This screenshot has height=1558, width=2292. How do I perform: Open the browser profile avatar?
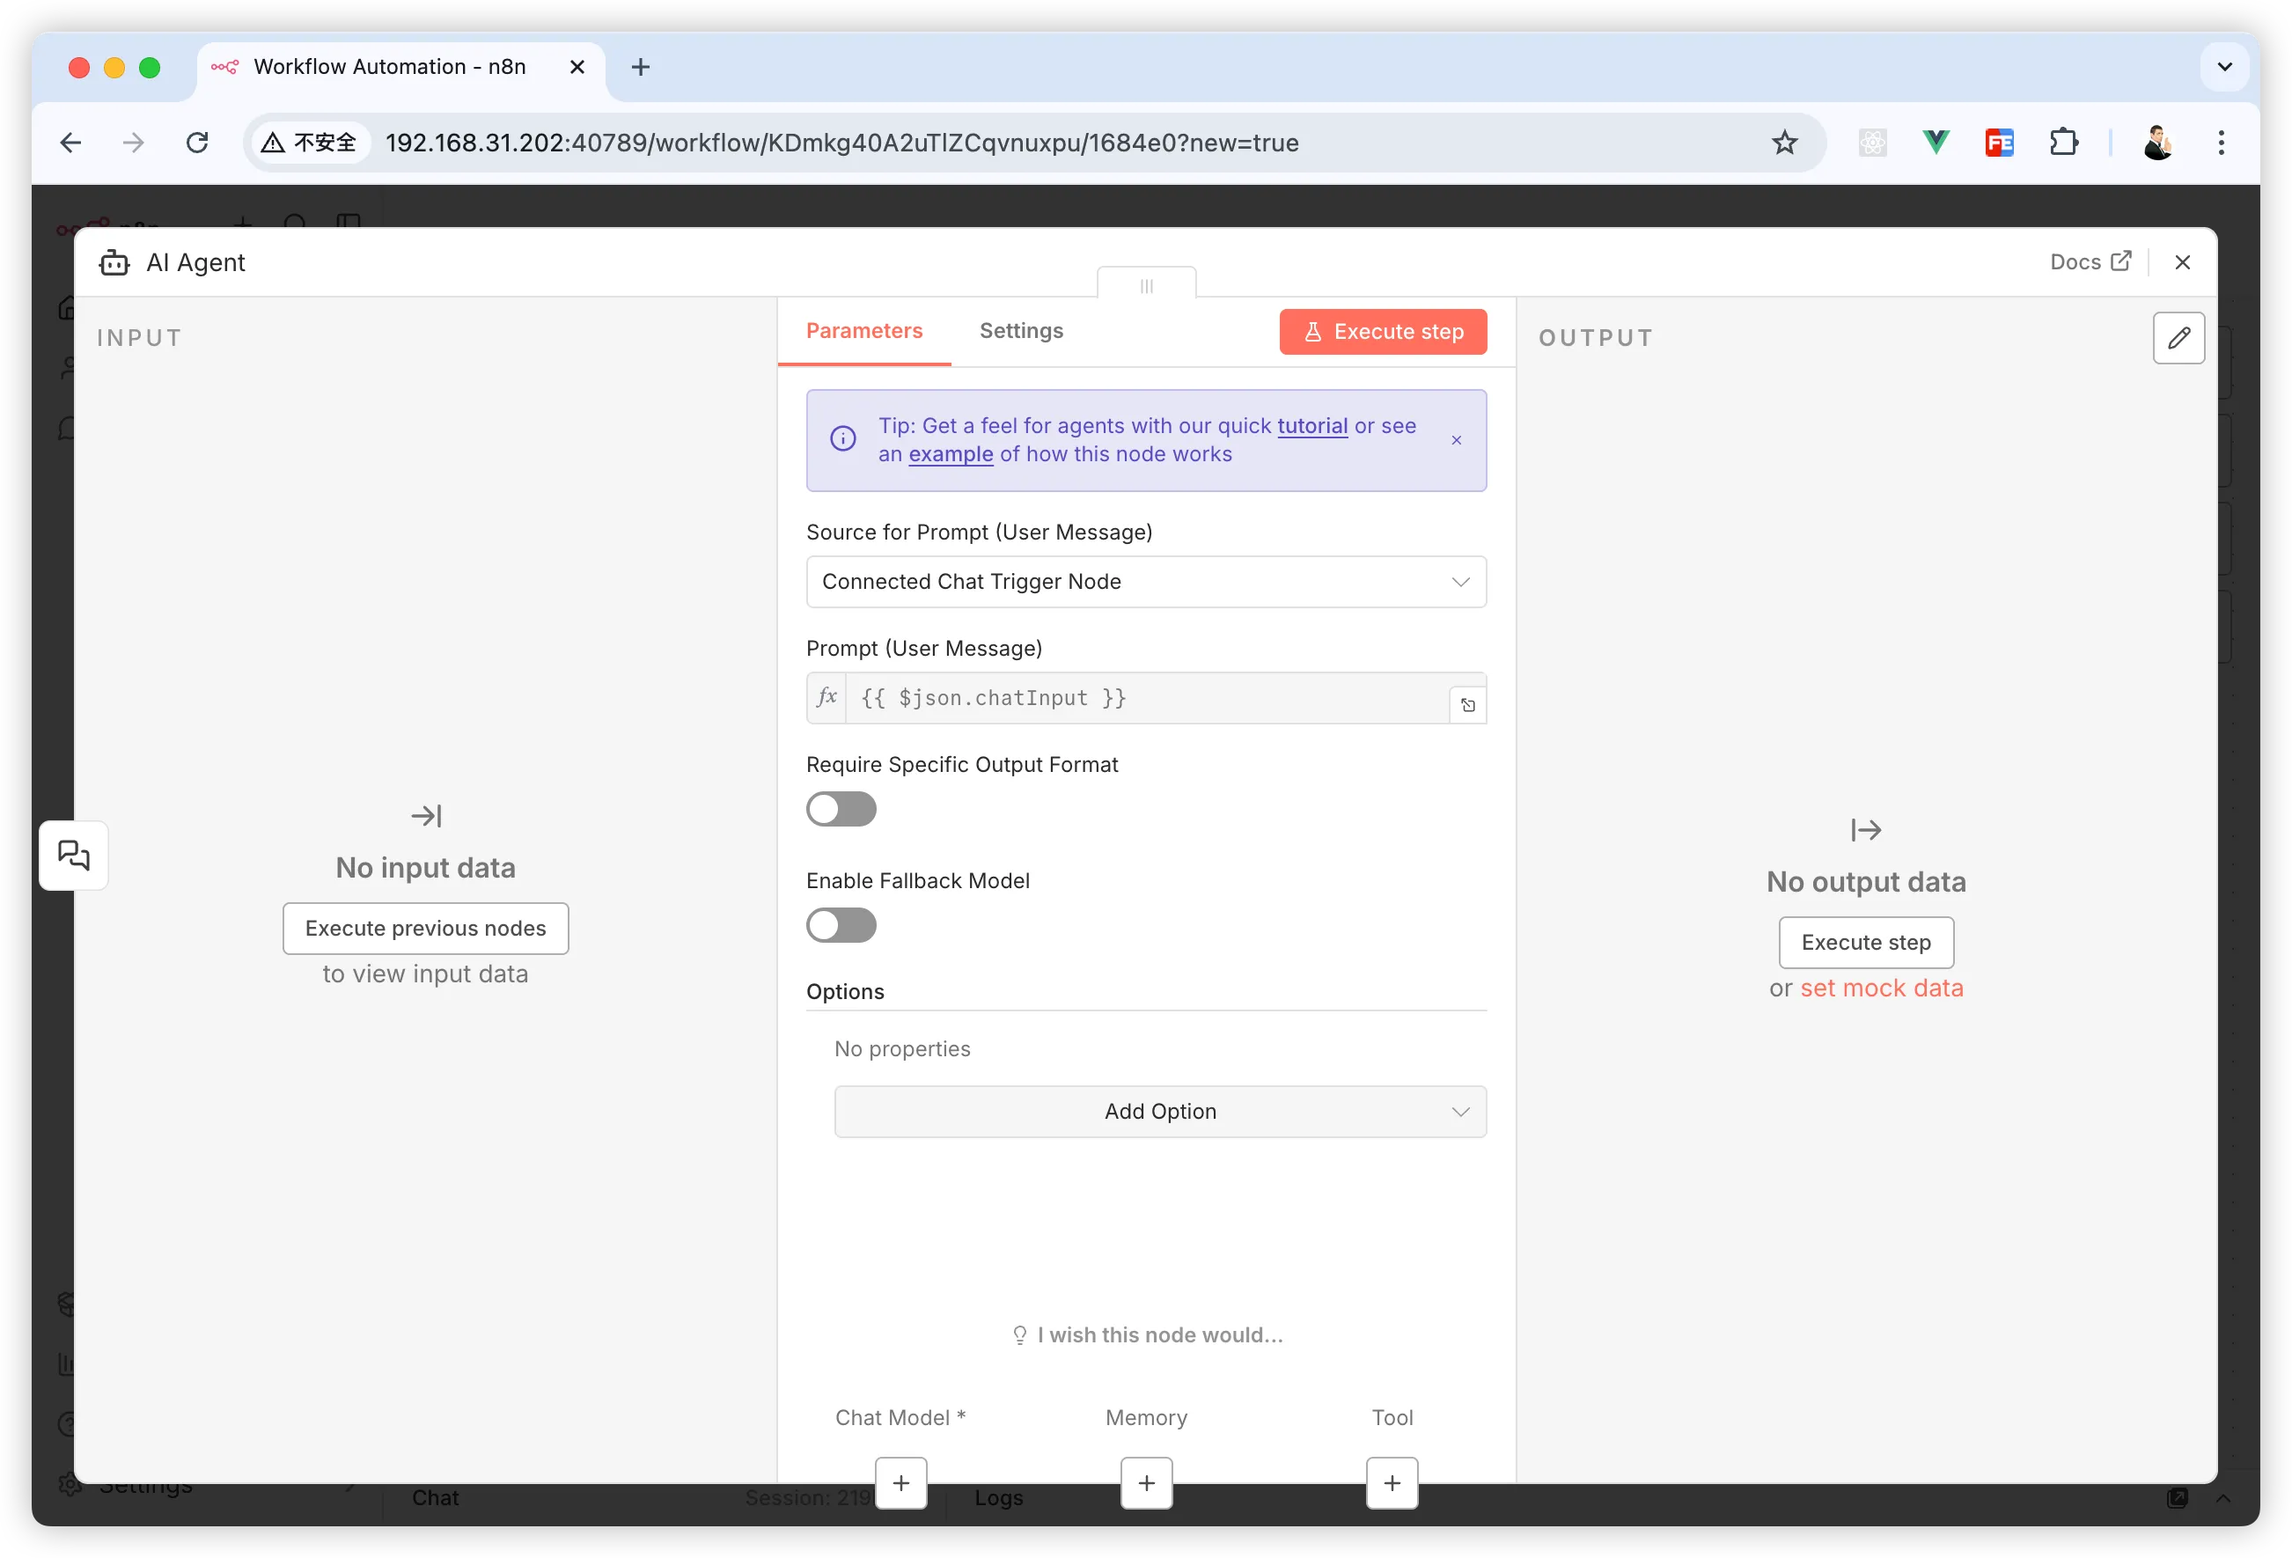coord(2158,143)
